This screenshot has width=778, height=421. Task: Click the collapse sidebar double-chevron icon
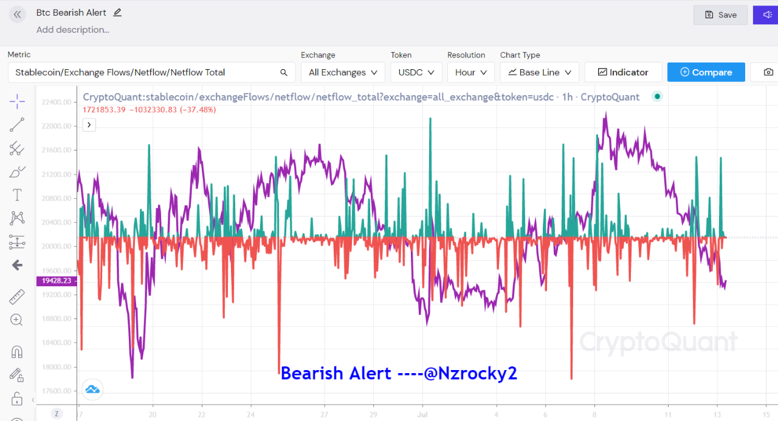point(17,15)
